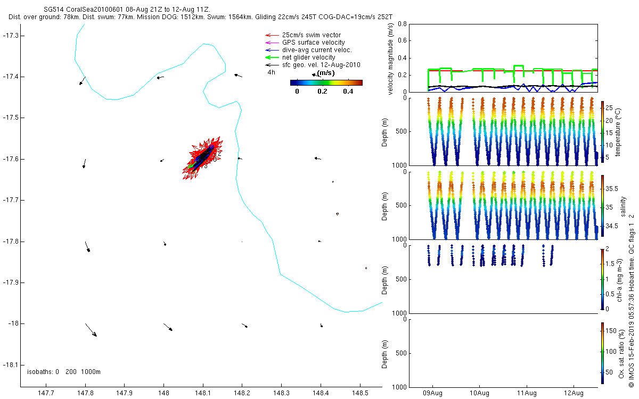This screenshot has height=399, width=639.
Task: Click the black arrow legend marker for sfc geo. vel.
Action: point(272,65)
